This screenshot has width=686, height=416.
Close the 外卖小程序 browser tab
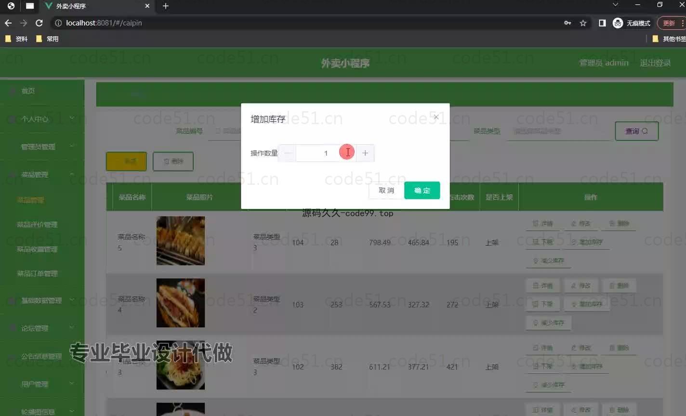147,6
